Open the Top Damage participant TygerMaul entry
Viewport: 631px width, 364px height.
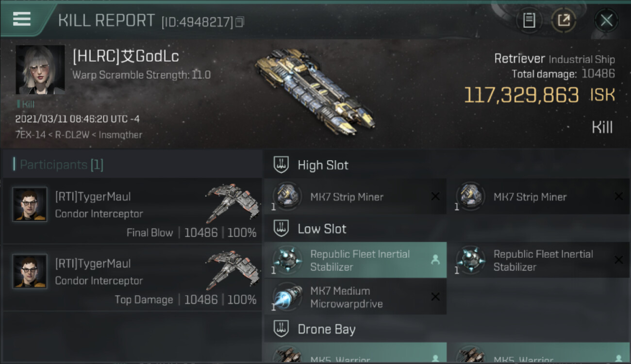132,278
